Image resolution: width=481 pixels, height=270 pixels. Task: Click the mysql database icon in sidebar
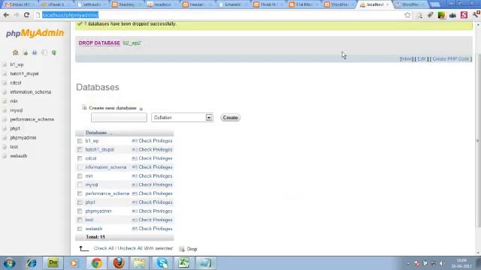pos(5,110)
